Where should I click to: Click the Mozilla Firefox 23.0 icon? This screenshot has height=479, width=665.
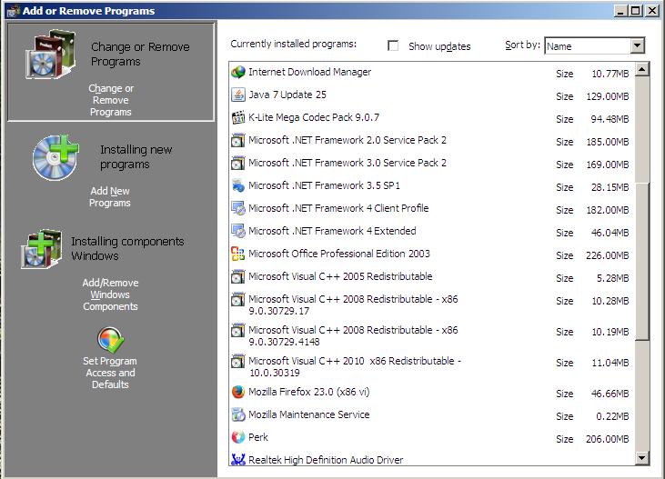(238, 392)
